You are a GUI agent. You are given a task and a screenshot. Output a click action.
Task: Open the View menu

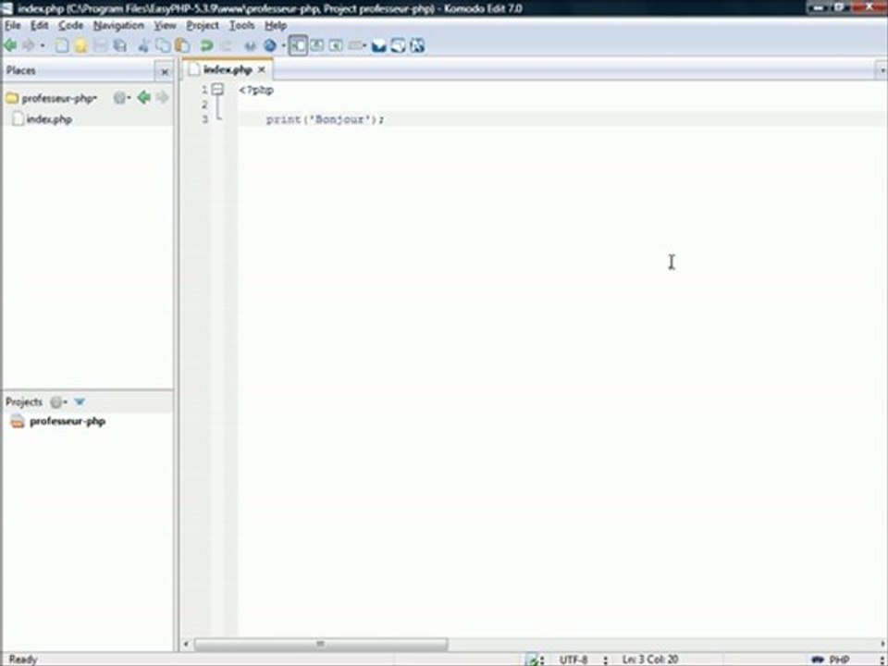click(165, 26)
